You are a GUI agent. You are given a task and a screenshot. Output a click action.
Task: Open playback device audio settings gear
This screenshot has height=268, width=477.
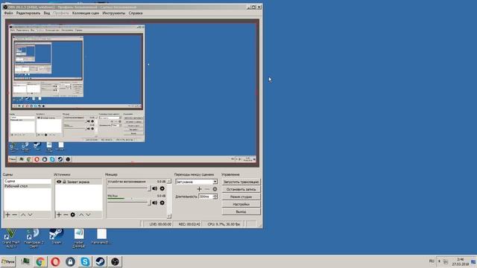point(162,188)
